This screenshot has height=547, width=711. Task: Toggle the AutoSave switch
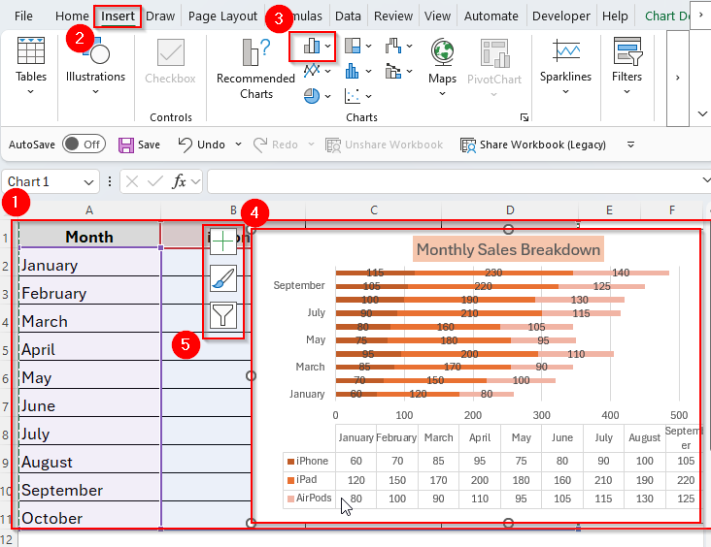tap(84, 145)
